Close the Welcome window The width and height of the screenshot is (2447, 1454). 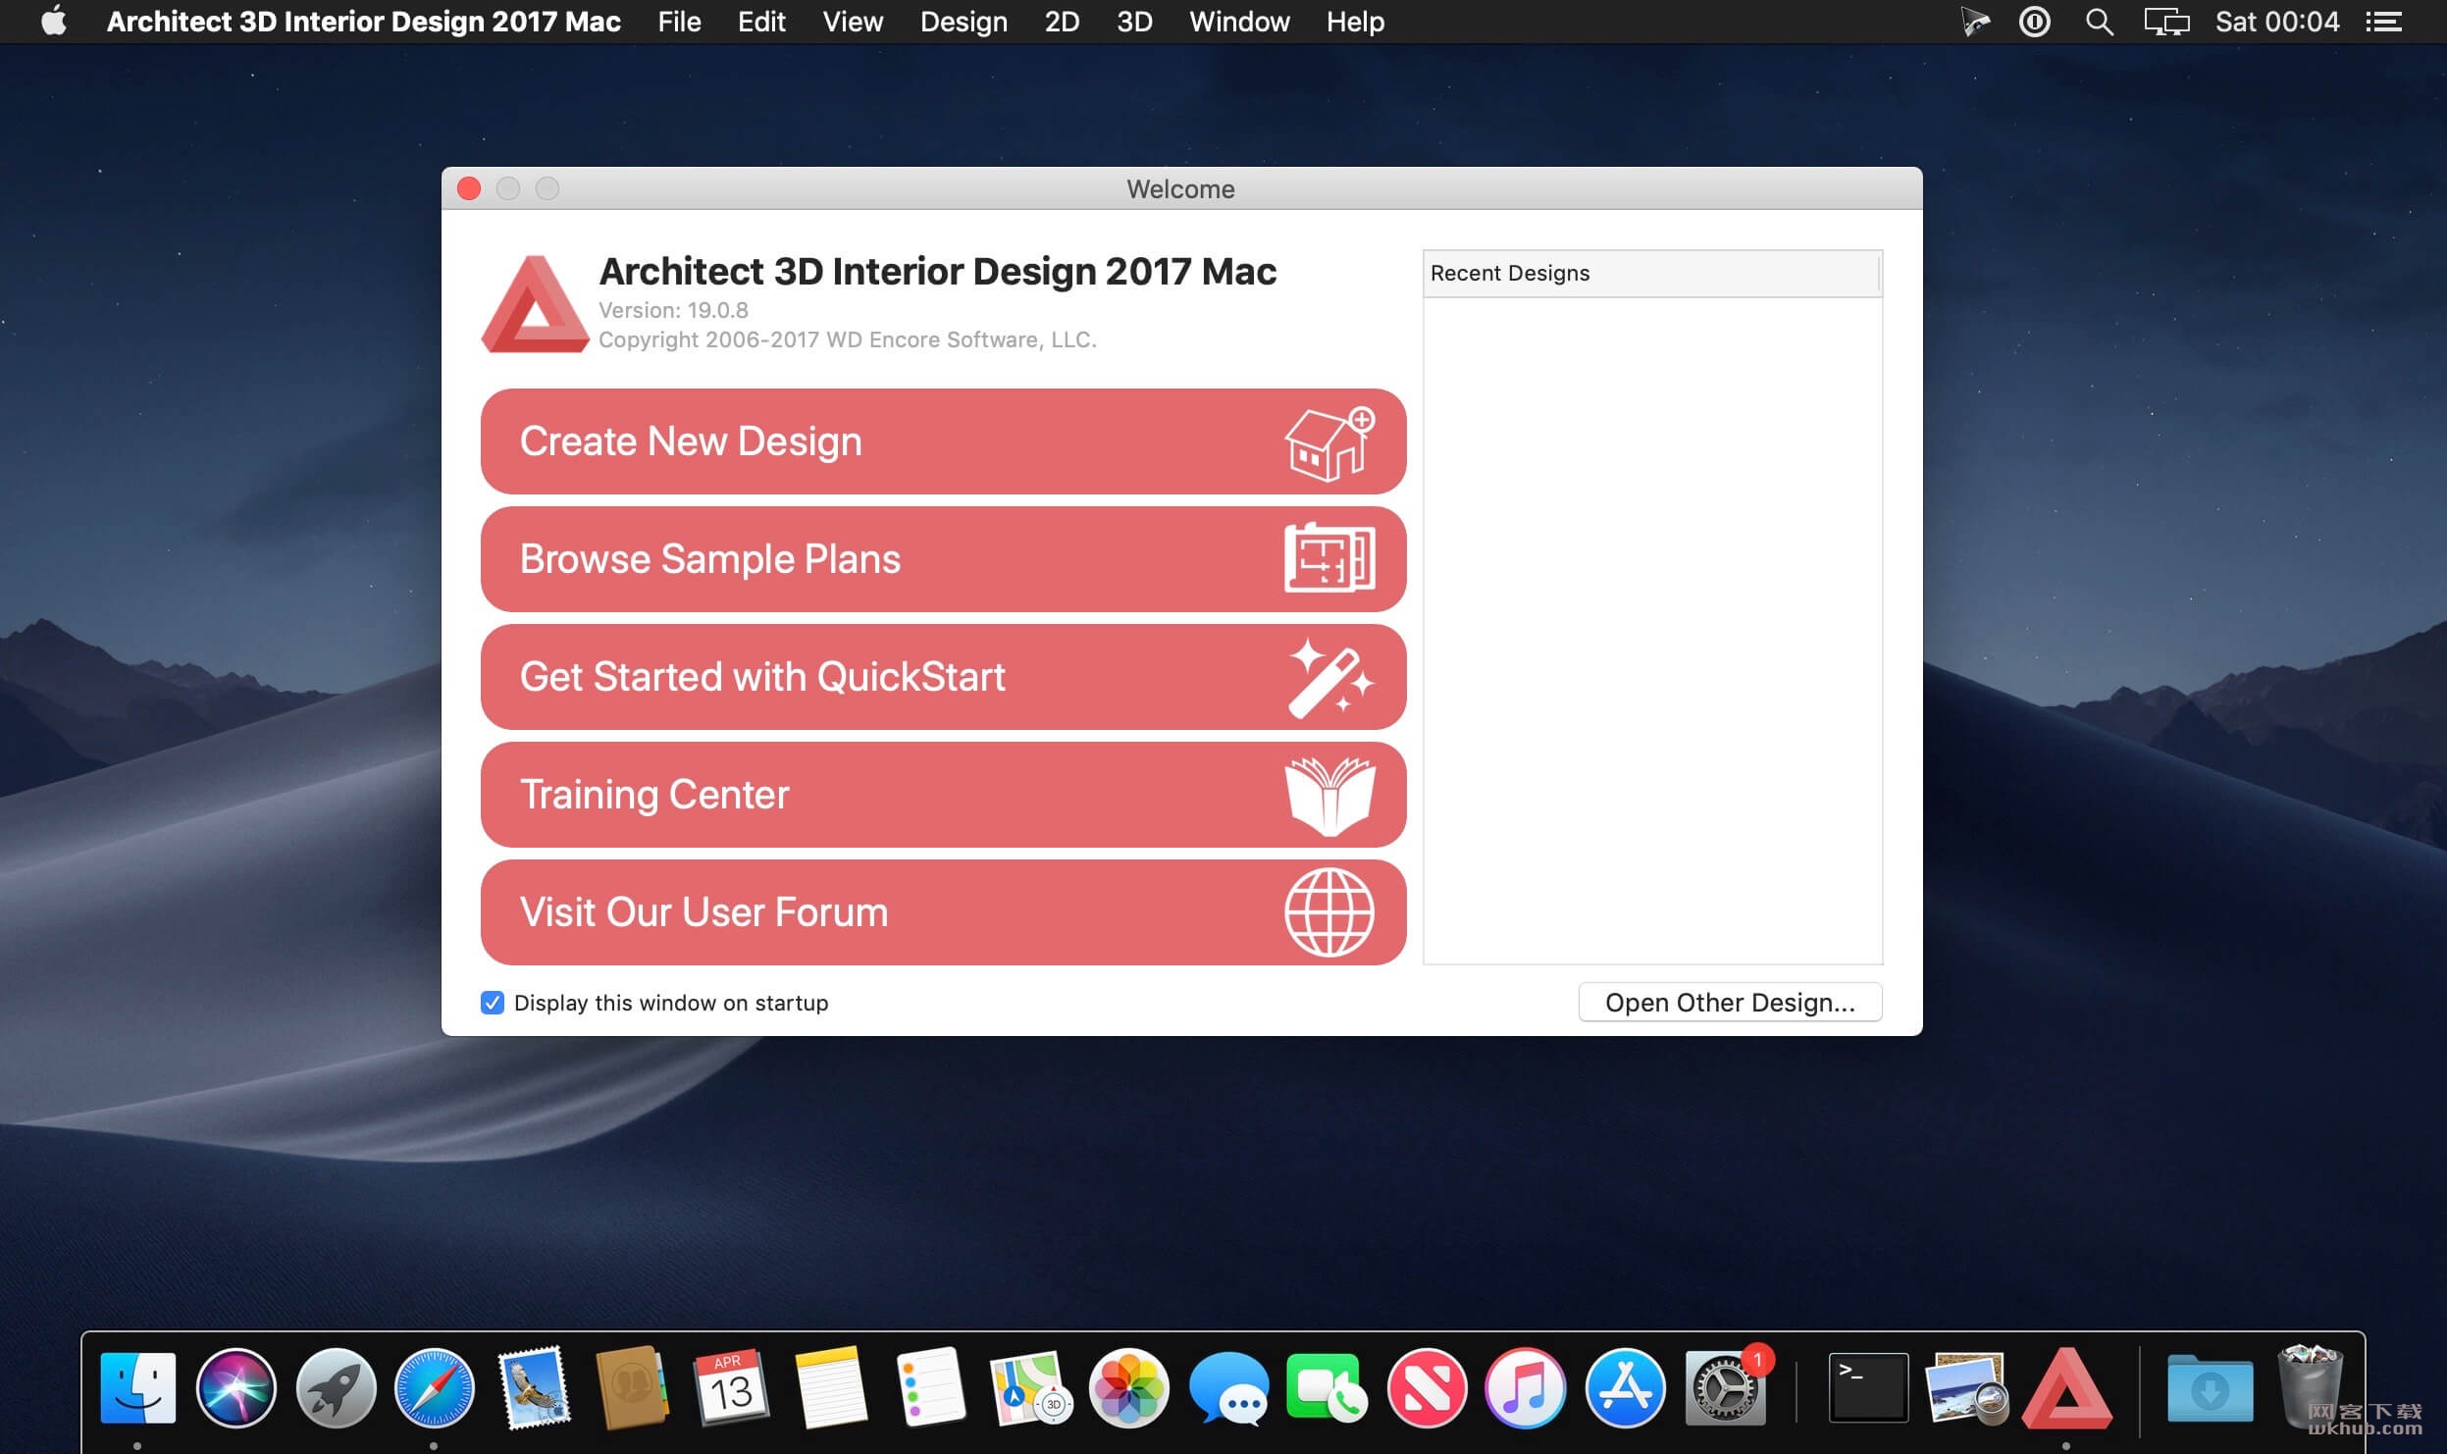point(469,188)
